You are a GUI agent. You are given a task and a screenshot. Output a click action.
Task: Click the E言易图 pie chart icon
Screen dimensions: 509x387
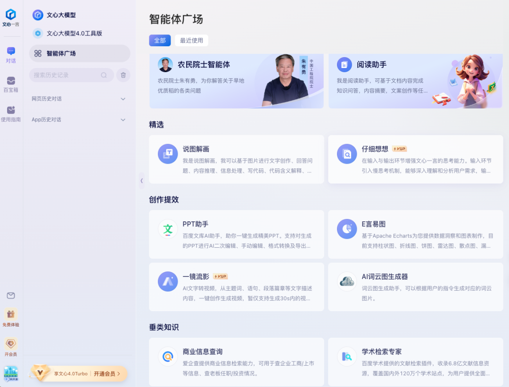347,229
